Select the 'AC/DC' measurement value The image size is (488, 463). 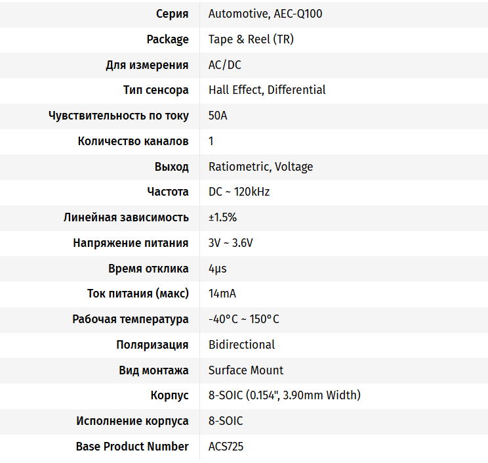225,65
